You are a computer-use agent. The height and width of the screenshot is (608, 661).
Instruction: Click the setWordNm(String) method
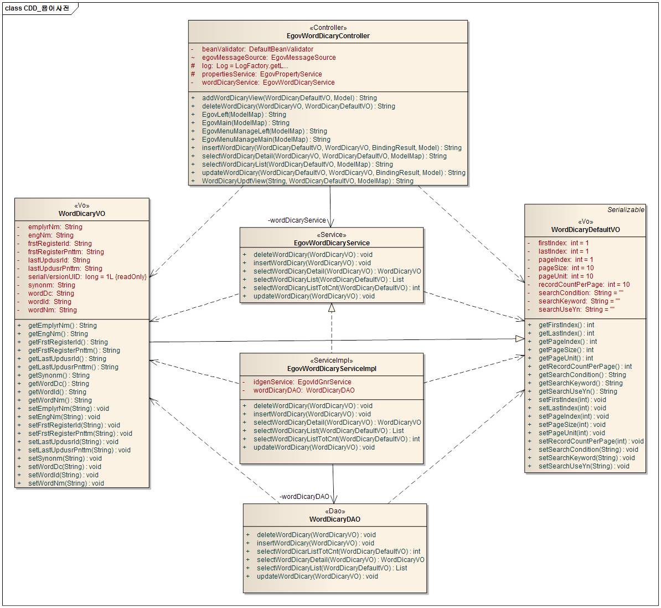(66, 483)
